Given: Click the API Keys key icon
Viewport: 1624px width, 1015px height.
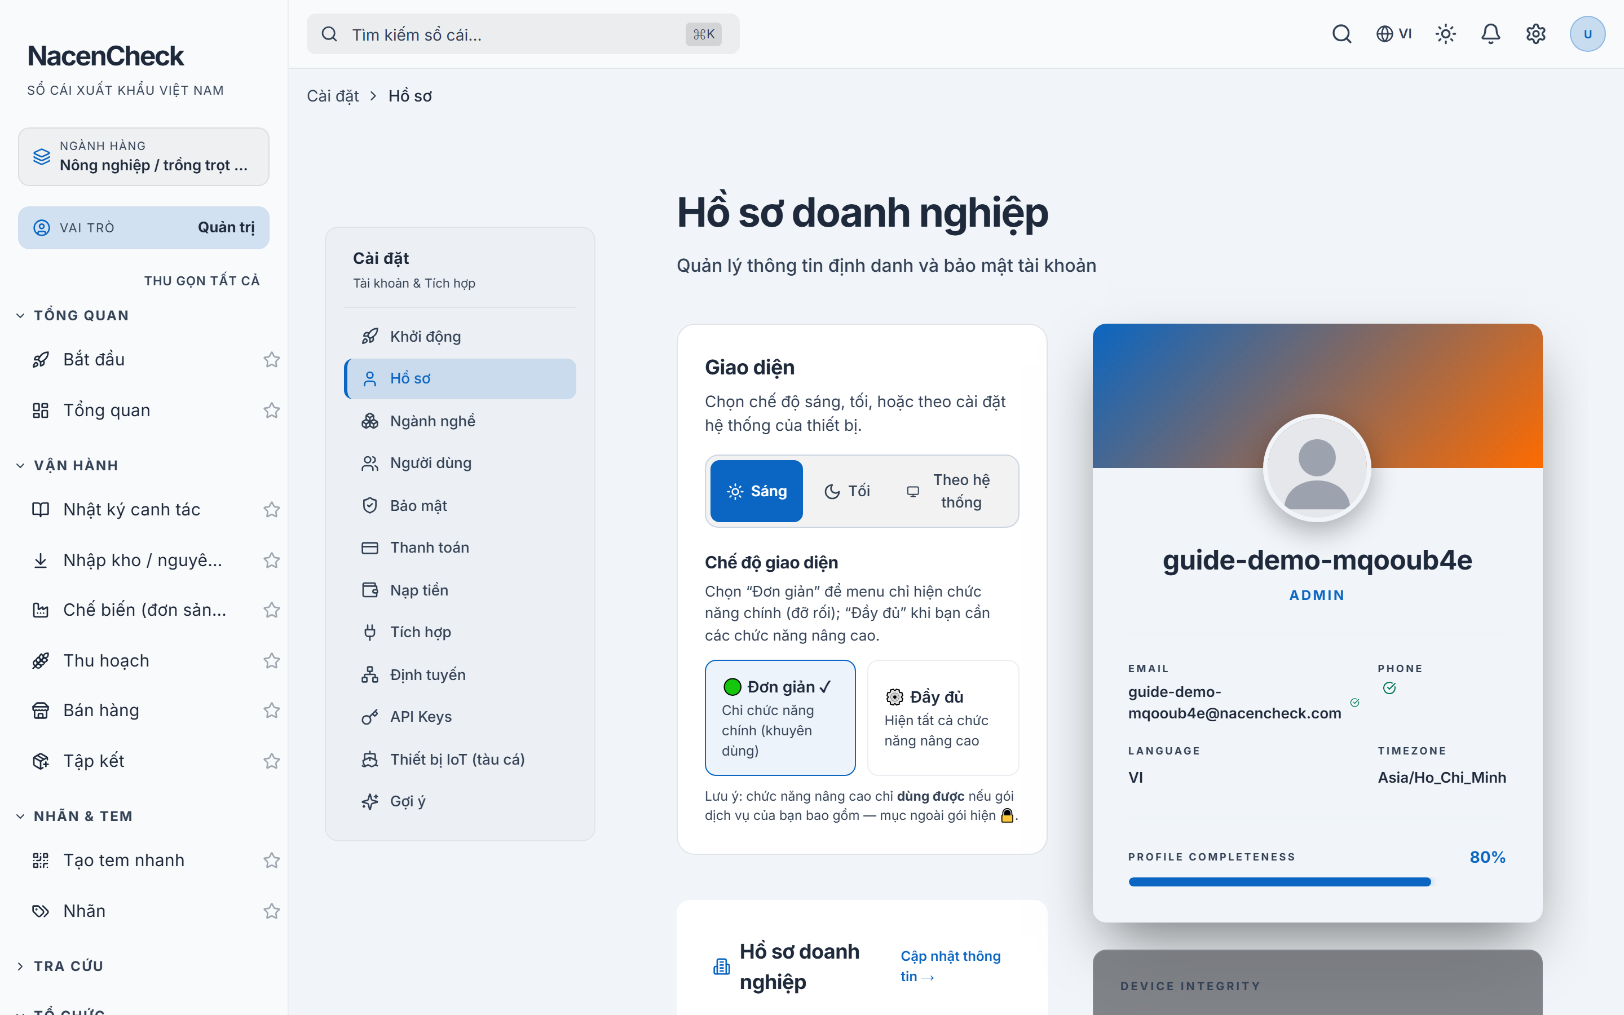Looking at the screenshot, I should [370, 717].
